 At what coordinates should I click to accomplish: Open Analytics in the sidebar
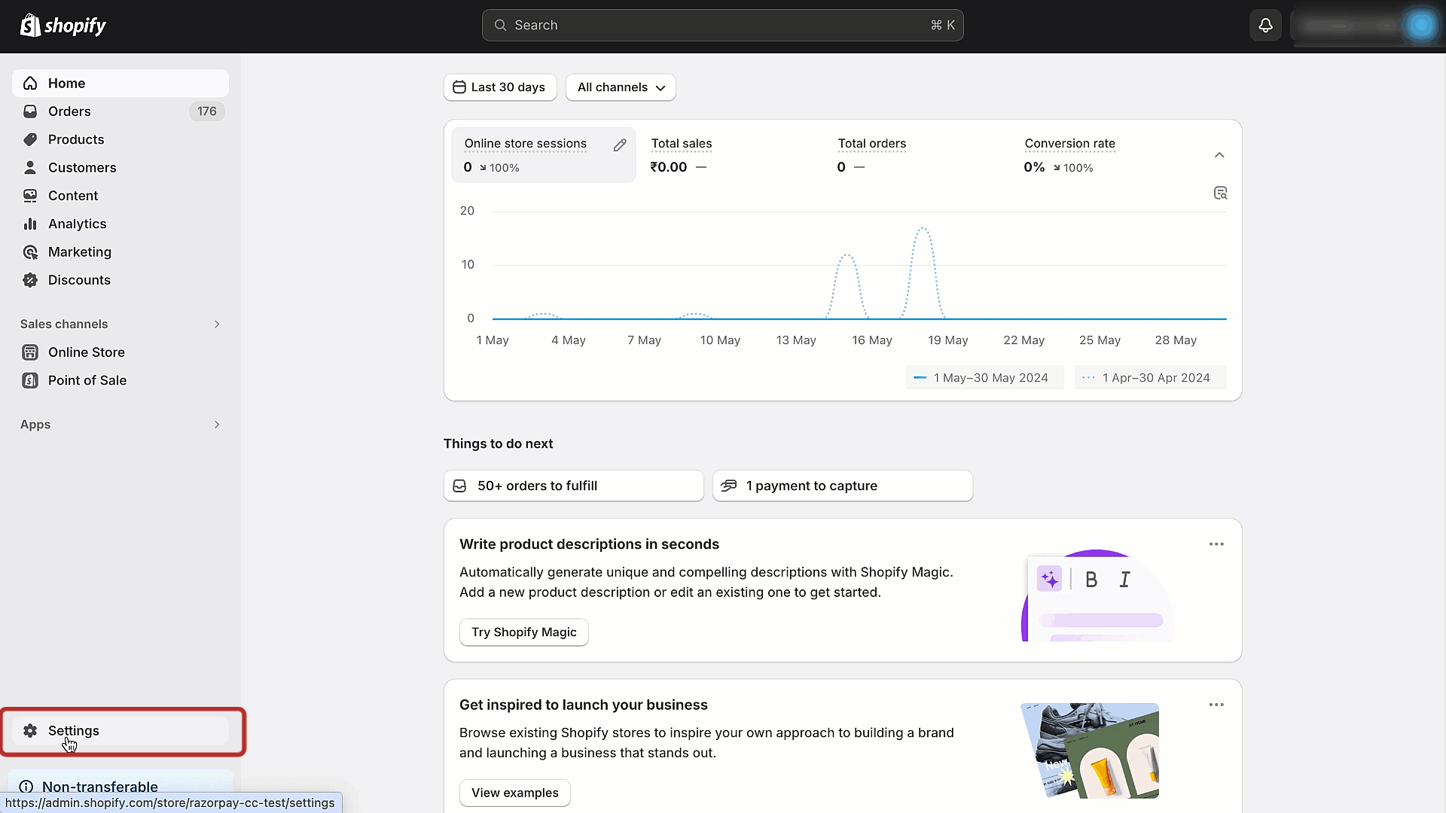(x=120, y=224)
